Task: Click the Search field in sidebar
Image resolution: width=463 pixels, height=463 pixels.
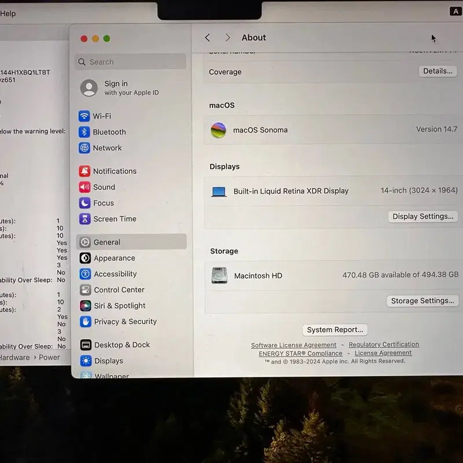Action: click(x=130, y=62)
